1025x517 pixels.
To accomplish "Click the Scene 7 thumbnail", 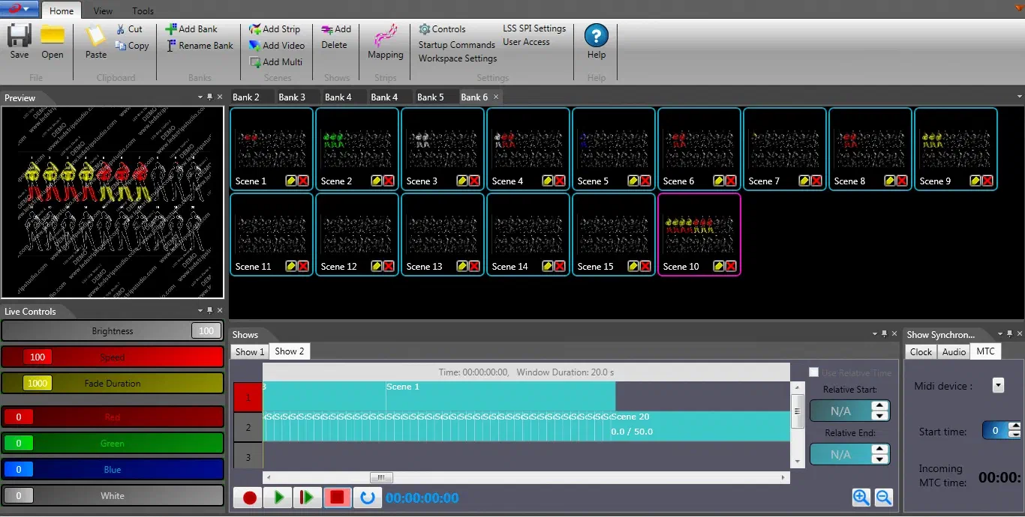I will tap(785, 148).
